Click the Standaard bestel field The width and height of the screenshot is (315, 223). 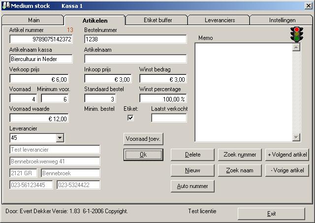(100, 98)
